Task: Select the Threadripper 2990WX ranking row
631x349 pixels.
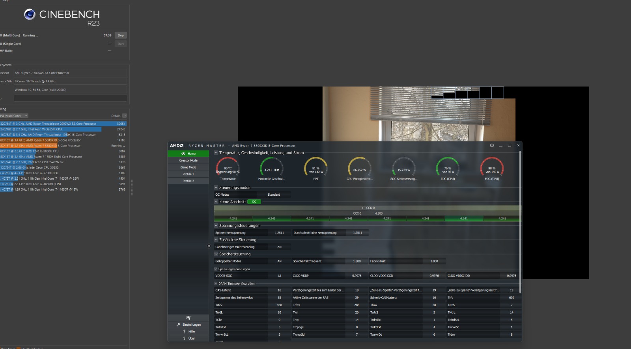Action: [x=63, y=124]
